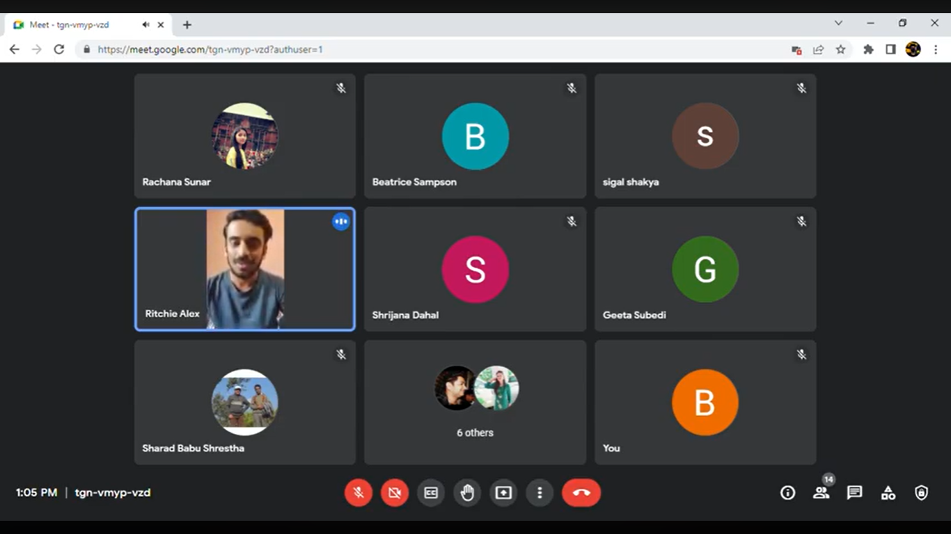Expand the tab search chevron

[838, 23]
